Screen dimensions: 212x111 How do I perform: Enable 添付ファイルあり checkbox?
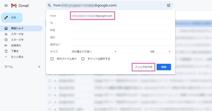[x=52, y=59]
